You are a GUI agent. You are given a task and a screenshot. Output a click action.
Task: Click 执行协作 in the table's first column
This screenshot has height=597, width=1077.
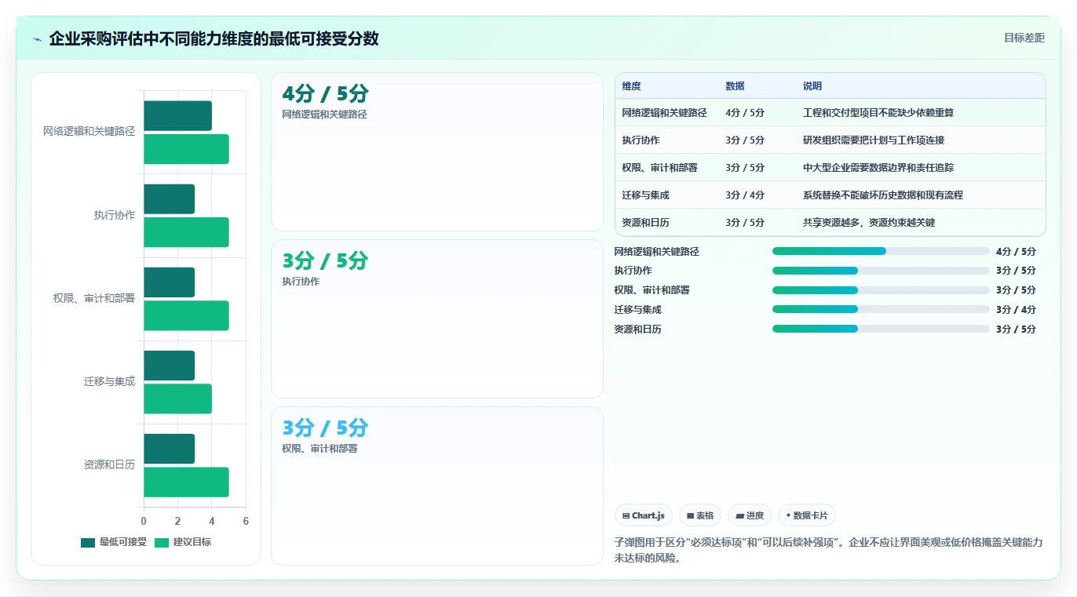(x=641, y=140)
